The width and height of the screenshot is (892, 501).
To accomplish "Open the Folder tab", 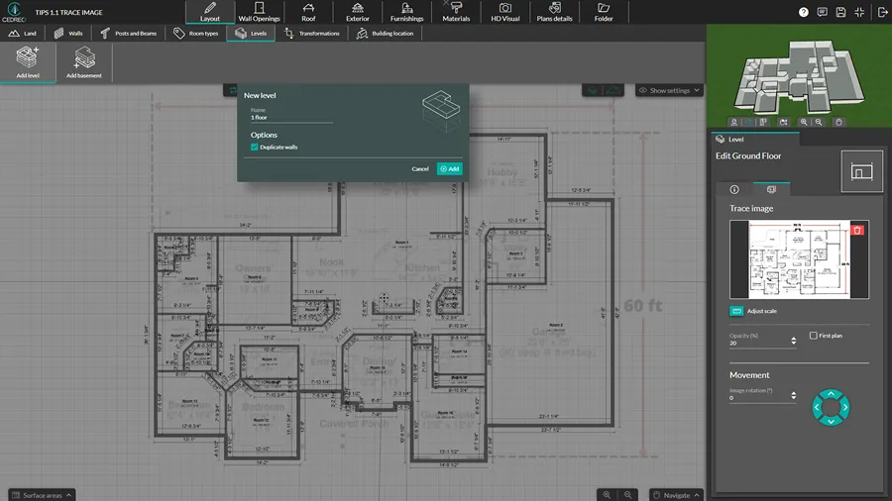I will coord(604,12).
